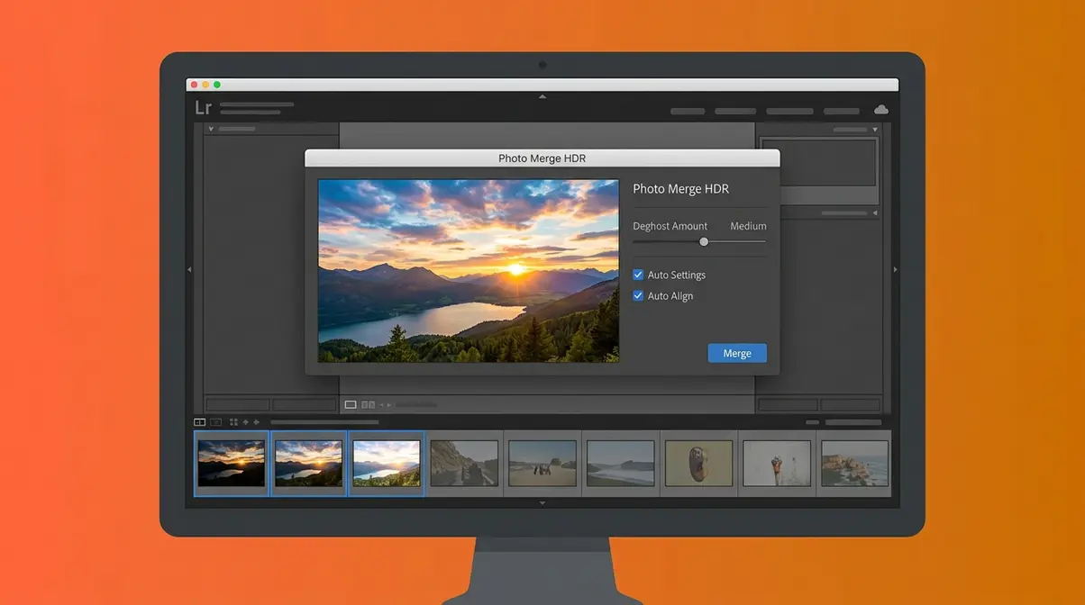Collapse the top module panel arrow

tap(542, 95)
